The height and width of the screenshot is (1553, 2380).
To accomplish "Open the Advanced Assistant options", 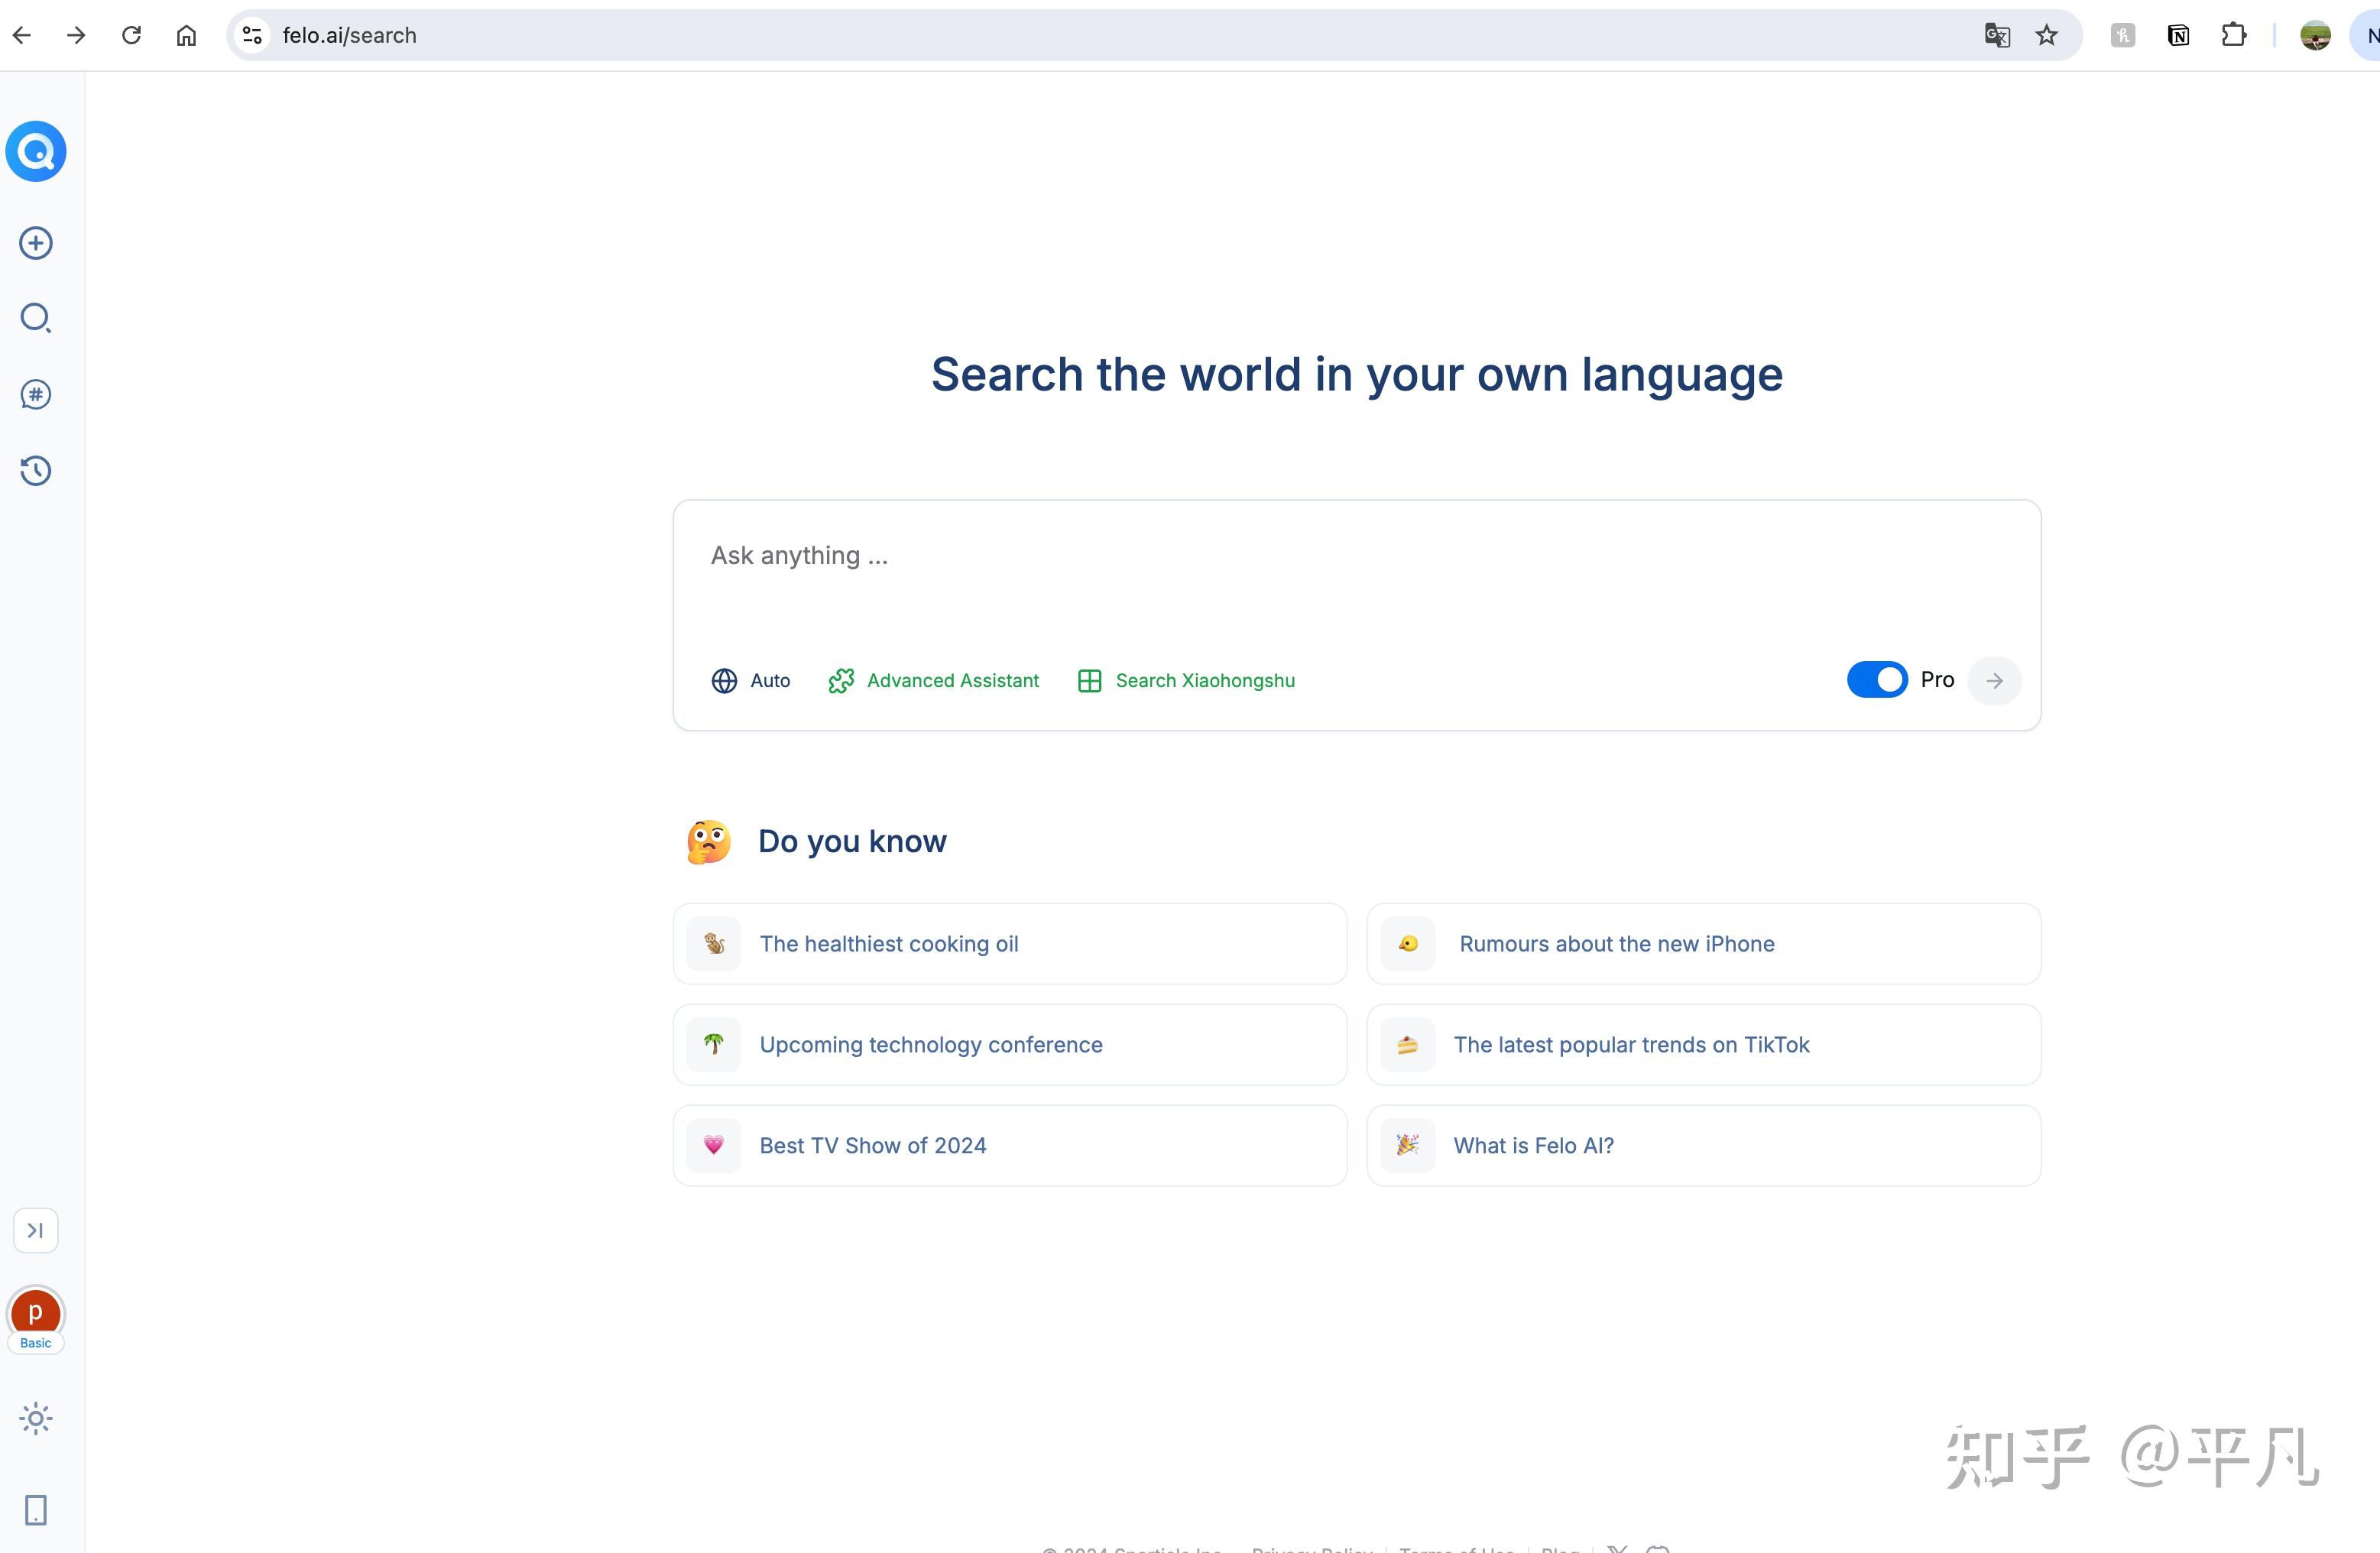I will pos(934,681).
